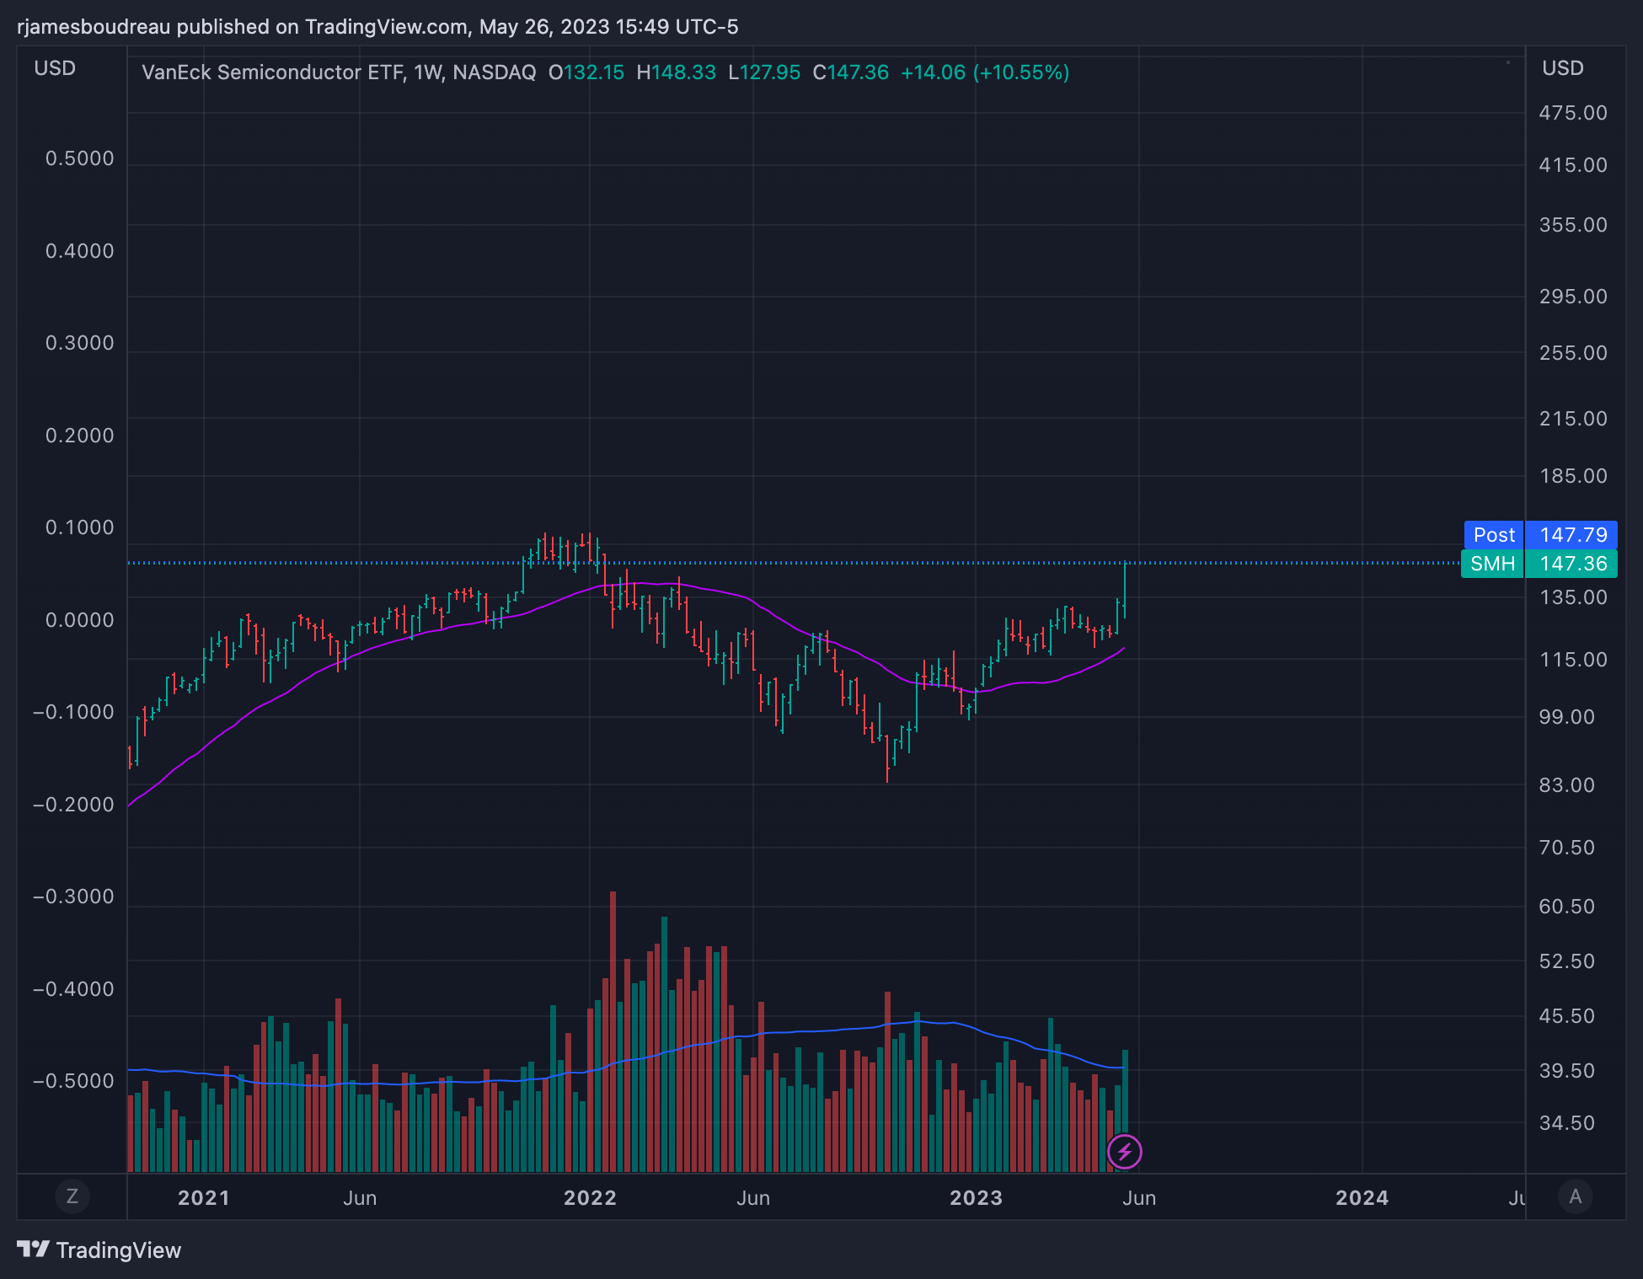Click the VanEck Semiconductor ETF title

click(x=272, y=72)
